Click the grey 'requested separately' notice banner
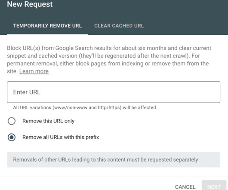This screenshot has height=190, width=228. (114, 159)
